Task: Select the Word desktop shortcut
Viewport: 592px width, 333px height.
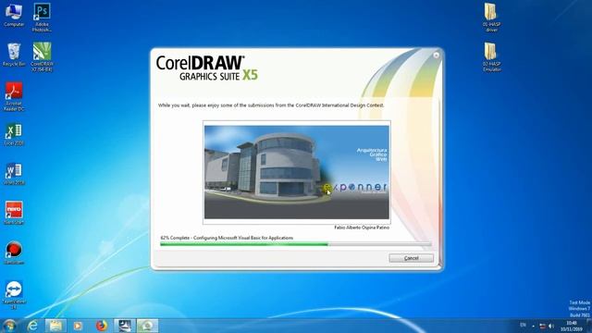Action: point(14,174)
